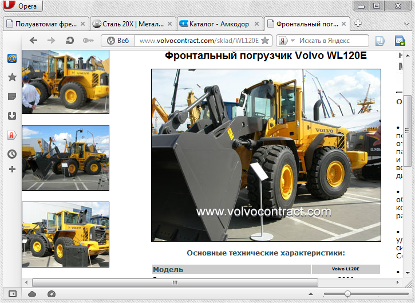415x303 pixels.
Task: Close the Фронтальный пог... tab
Action: pos(343,24)
